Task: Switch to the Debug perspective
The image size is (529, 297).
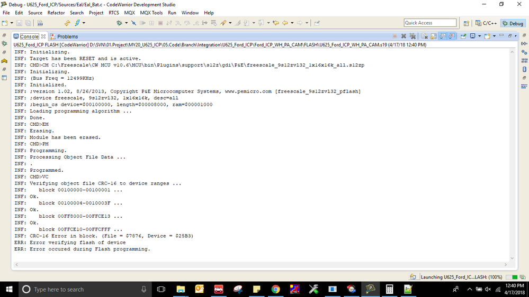Action: click(513, 23)
